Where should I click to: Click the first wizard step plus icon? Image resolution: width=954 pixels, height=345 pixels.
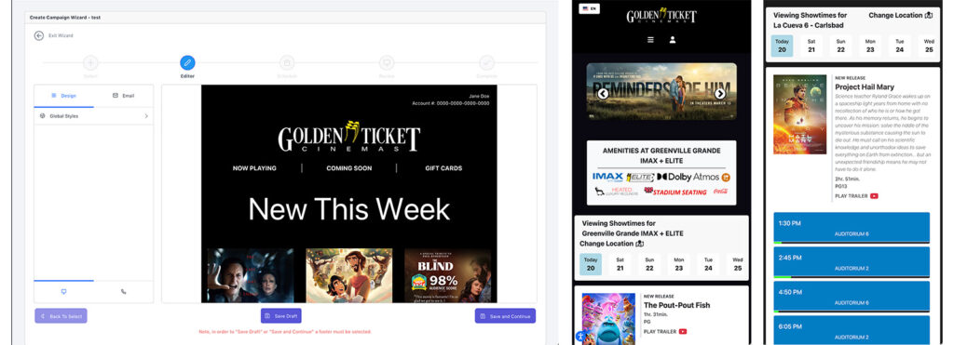90,62
